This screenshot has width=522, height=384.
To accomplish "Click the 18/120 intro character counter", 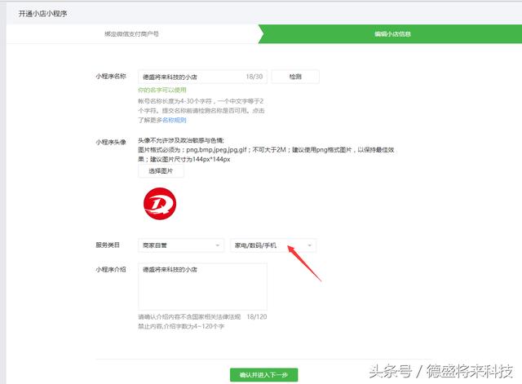I will pyautogui.click(x=257, y=317).
